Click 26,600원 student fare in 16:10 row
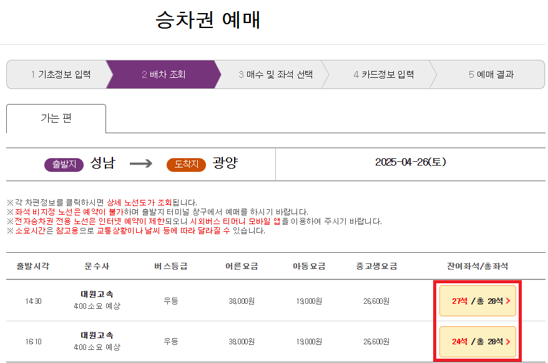The height and width of the screenshot is (363, 548). point(376,342)
